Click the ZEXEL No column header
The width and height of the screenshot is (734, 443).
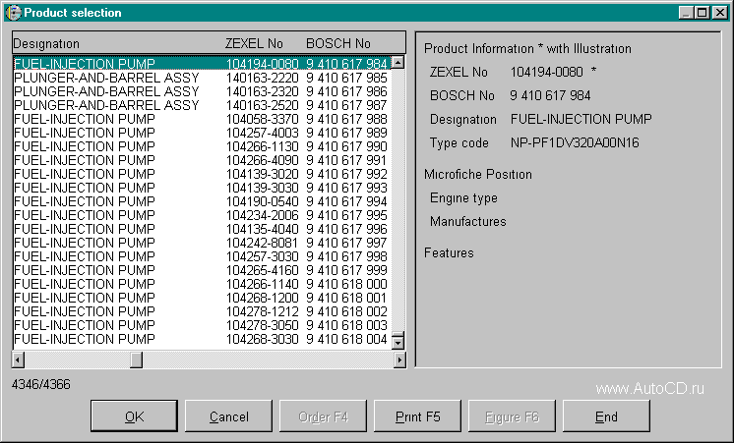click(x=254, y=43)
